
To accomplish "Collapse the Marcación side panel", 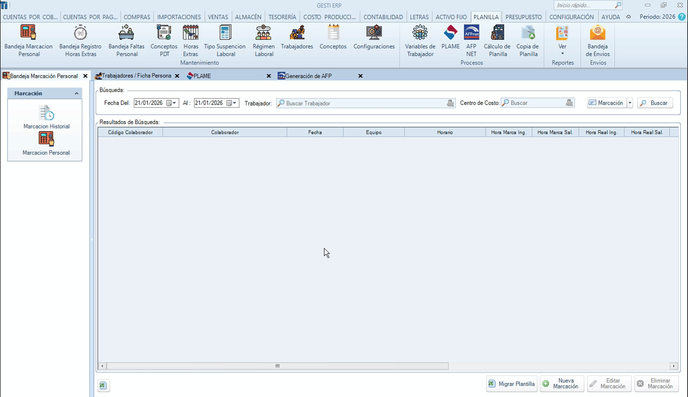I will coord(77,94).
